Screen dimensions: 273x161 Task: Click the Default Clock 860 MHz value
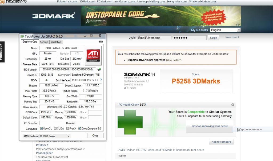46,118
